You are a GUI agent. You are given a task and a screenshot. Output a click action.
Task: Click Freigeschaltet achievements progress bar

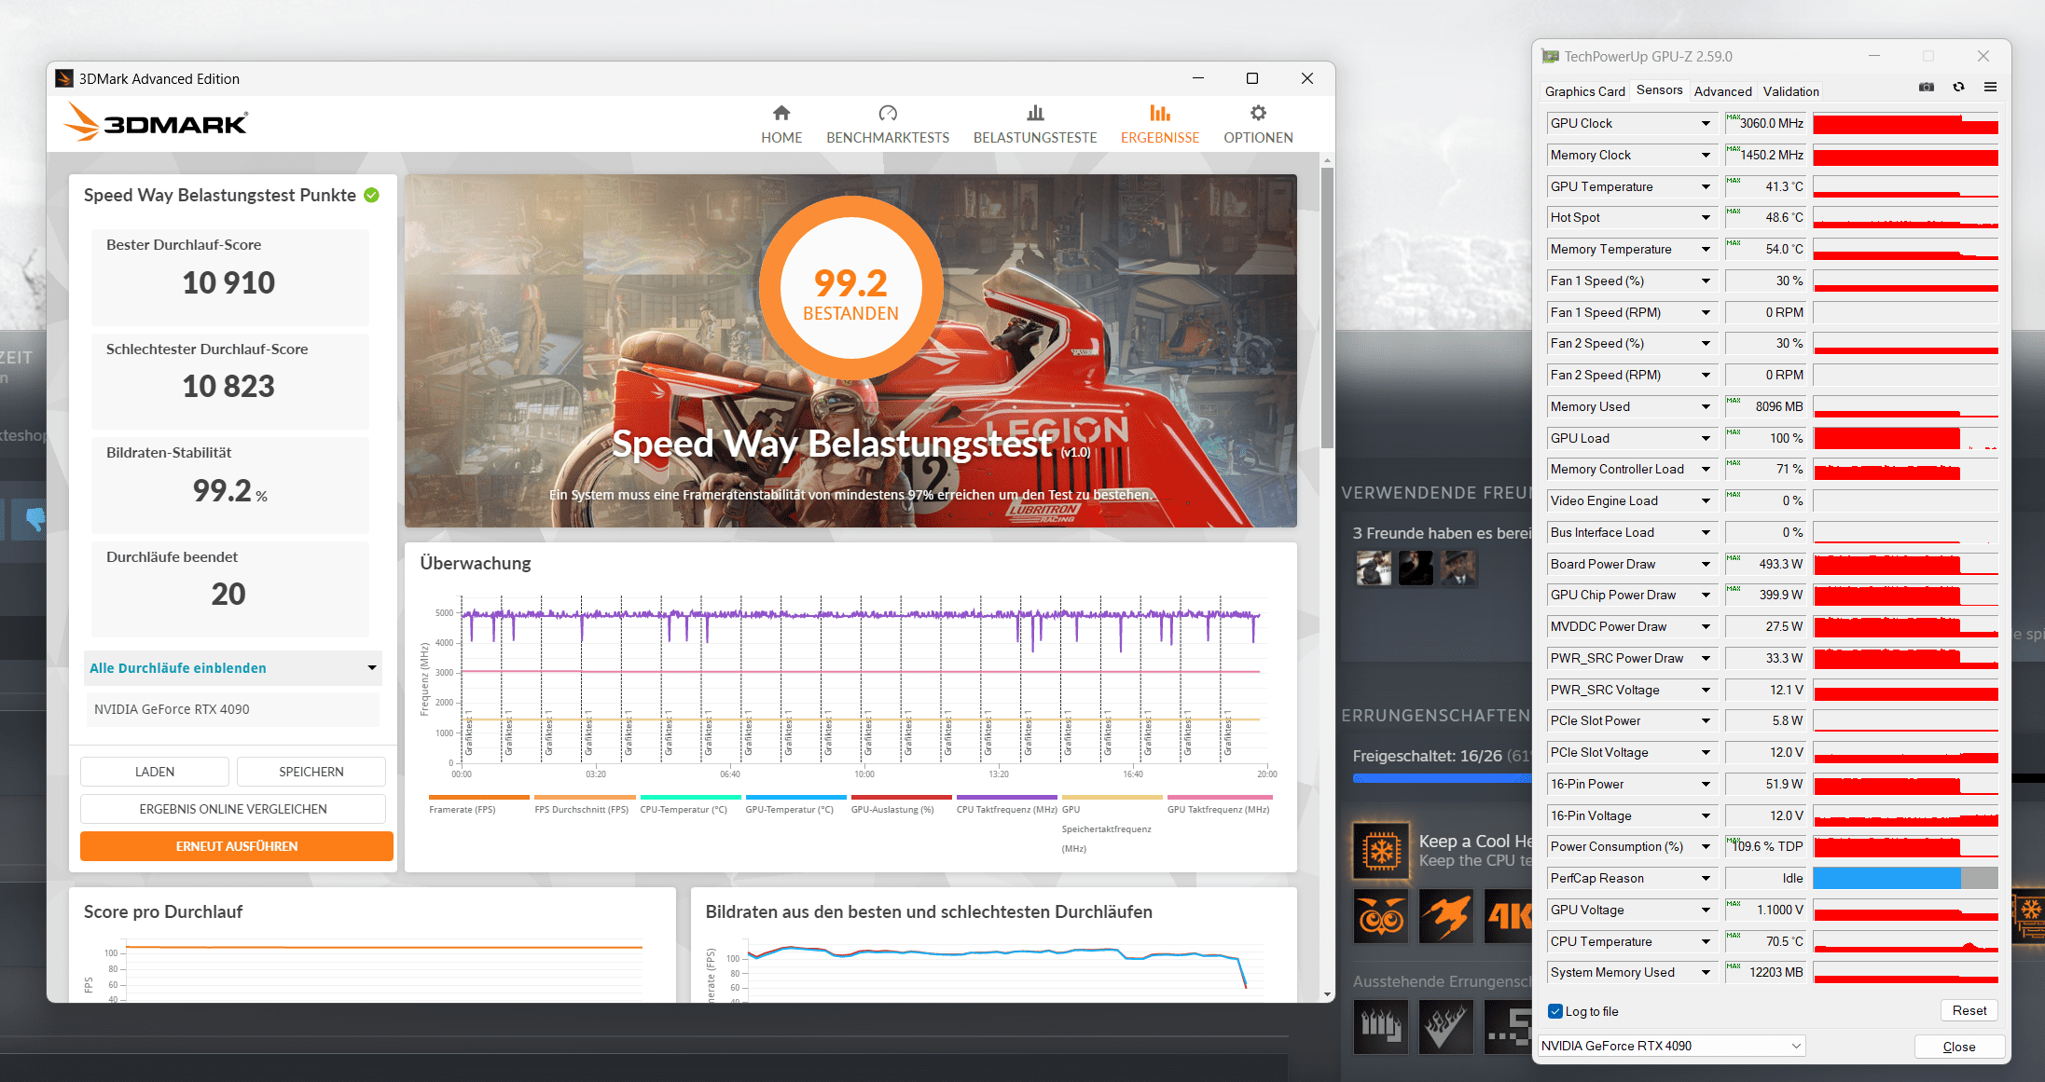pyautogui.click(x=1442, y=778)
